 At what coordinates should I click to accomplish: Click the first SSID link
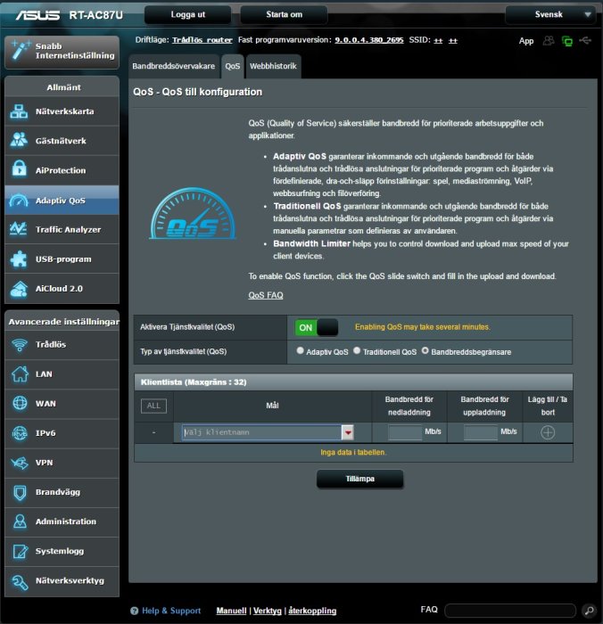[x=438, y=40]
